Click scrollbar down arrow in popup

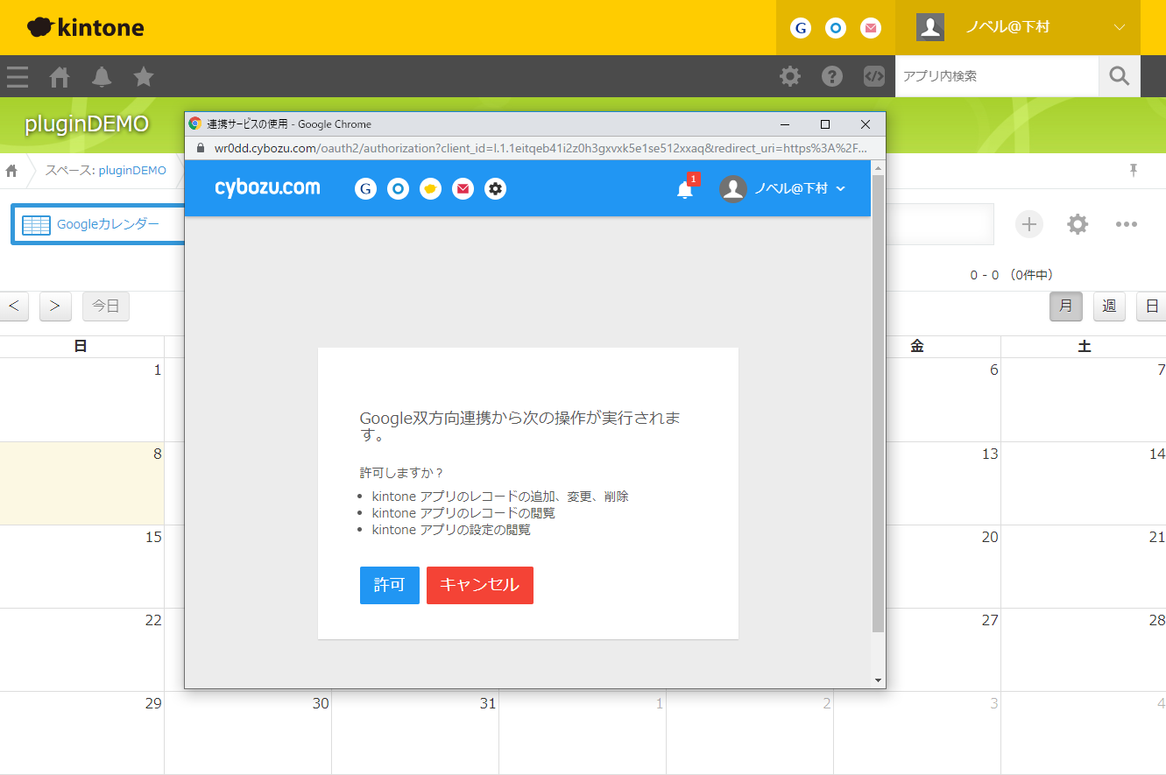pos(878,680)
